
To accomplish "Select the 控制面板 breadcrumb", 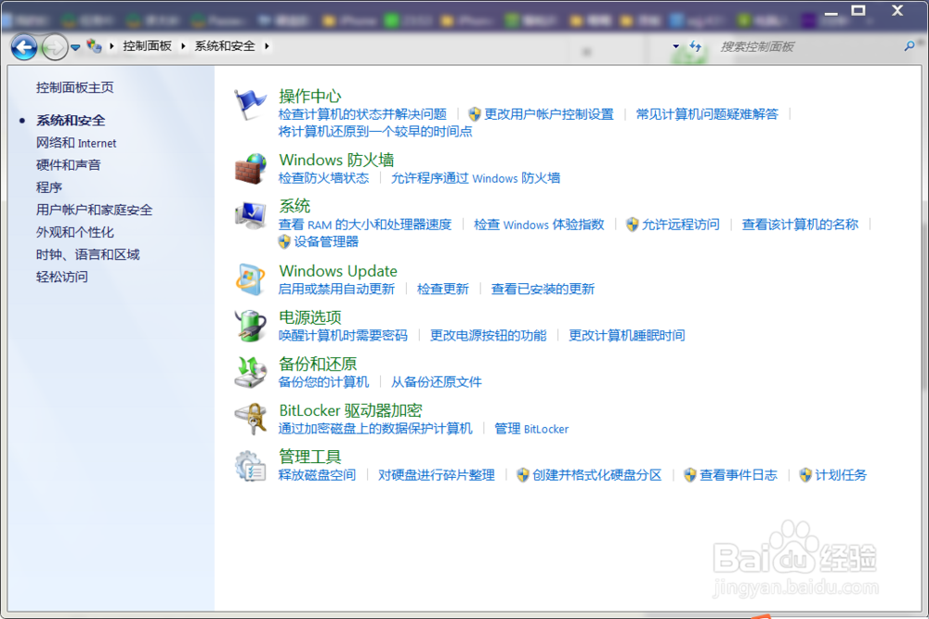I will coord(147,46).
